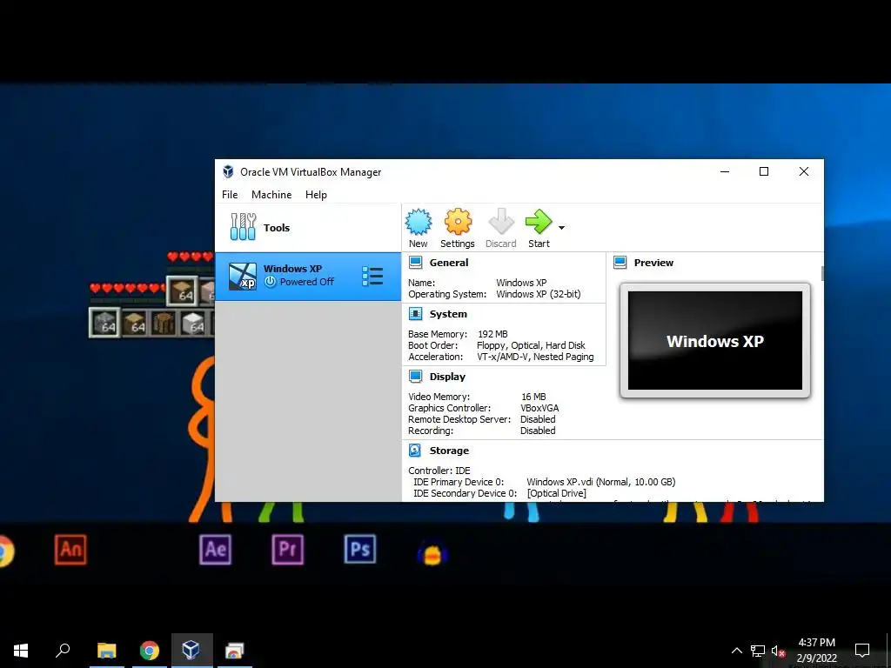Show hidden system tray icons chevron
Image resolution: width=891 pixels, height=668 pixels.
[736, 651]
